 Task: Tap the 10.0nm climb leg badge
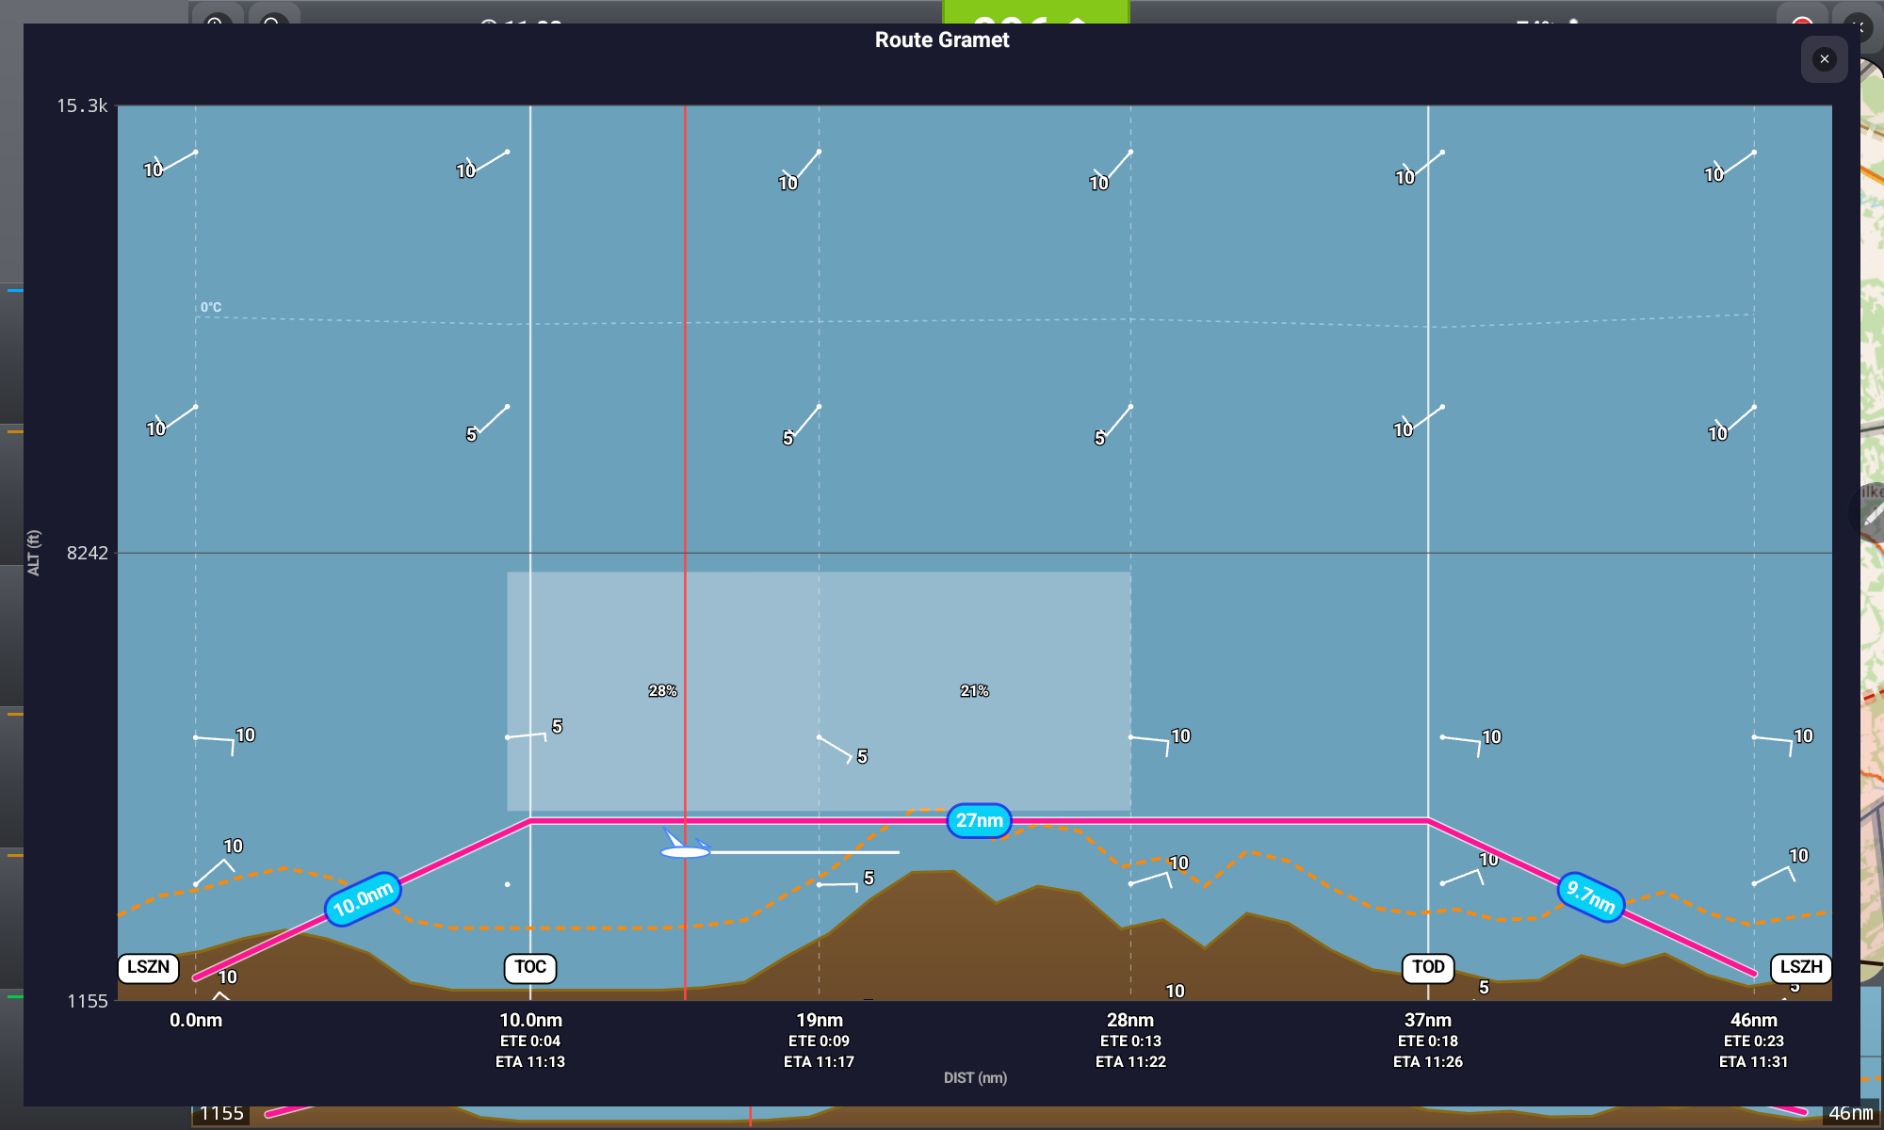point(364,899)
